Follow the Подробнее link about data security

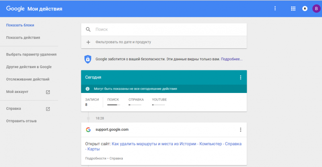pyautogui.click(x=231, y=59)
